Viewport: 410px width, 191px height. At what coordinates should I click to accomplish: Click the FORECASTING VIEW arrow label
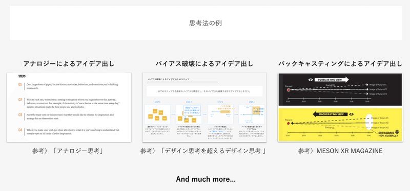(332, 80)
